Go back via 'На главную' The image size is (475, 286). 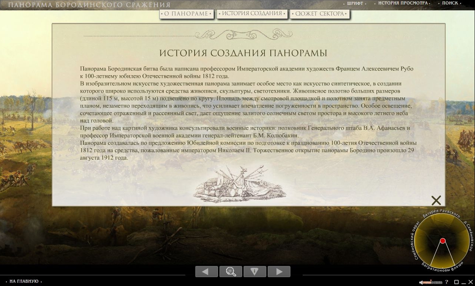click(x=24, y=282)
